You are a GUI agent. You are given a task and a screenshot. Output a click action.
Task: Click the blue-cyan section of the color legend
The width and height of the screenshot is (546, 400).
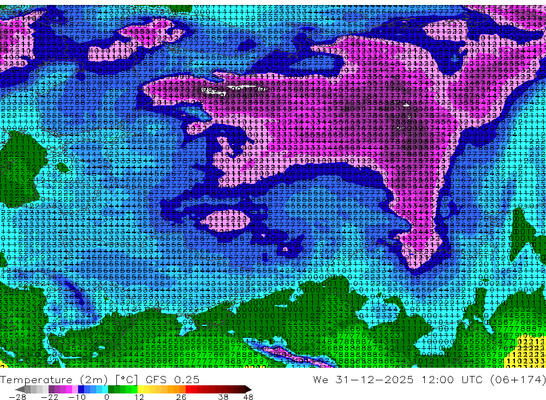93,389
